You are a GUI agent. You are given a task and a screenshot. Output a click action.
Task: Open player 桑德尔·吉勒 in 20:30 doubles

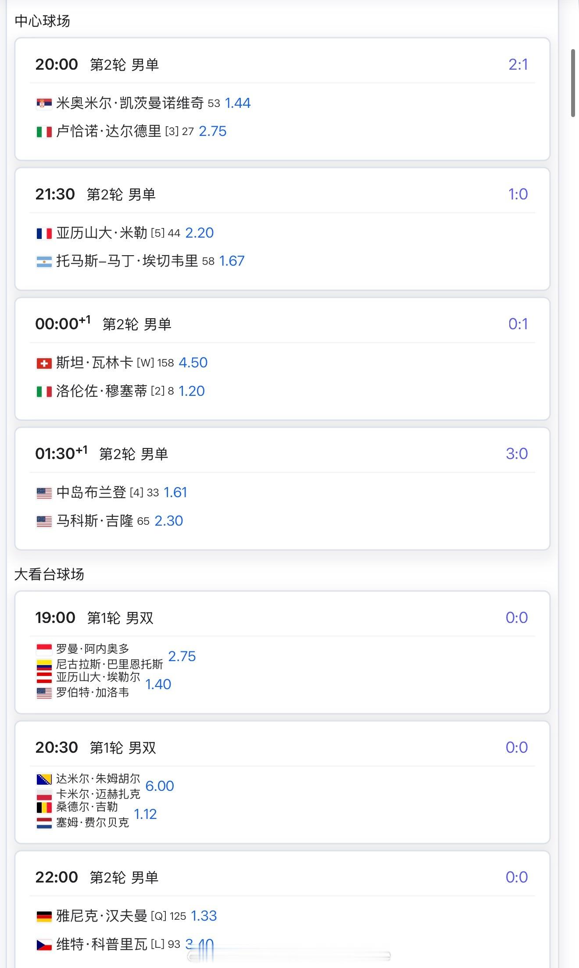tap(87, 807)
